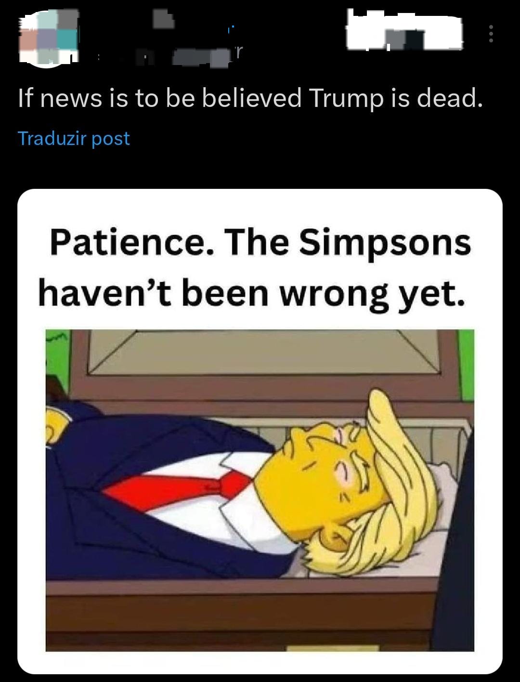Screen dimensions: 520x682
Task: Click the post text about Trump being dead
Action: [x=250, y=98]
